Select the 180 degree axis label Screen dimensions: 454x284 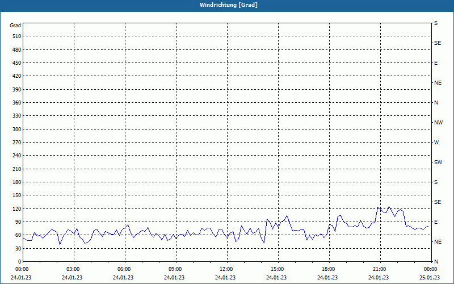coord(17,182)
